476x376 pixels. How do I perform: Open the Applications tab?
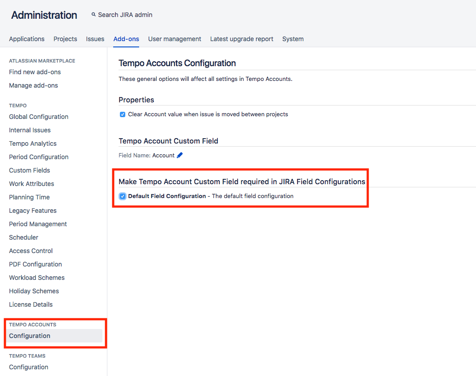27,39
